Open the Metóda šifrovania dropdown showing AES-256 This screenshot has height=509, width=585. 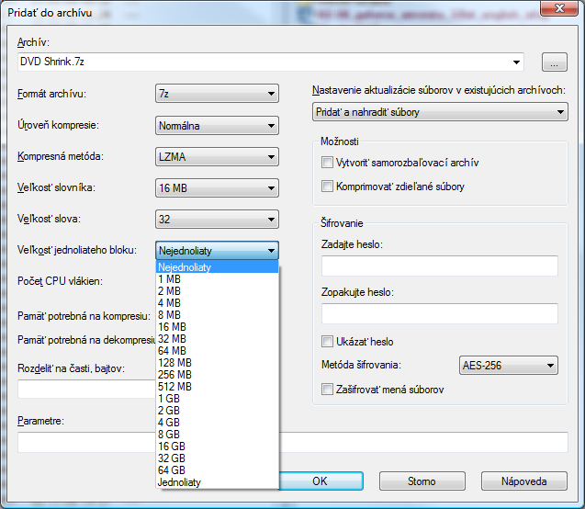click(509, 365)
